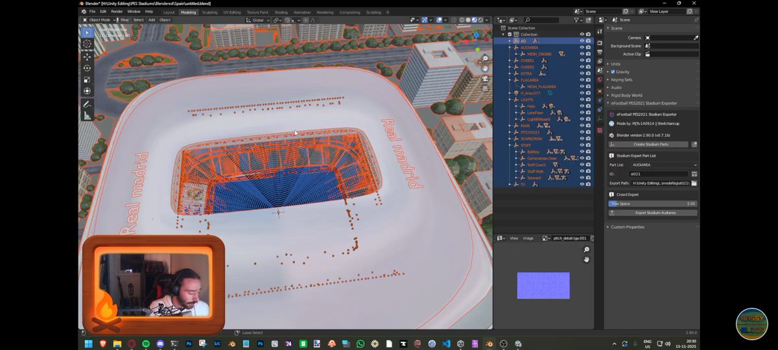Hide the MESH_CROWD object via eye icon
Image resolution: width=778 pixels, height=350 pixels.
pos(582,54)
